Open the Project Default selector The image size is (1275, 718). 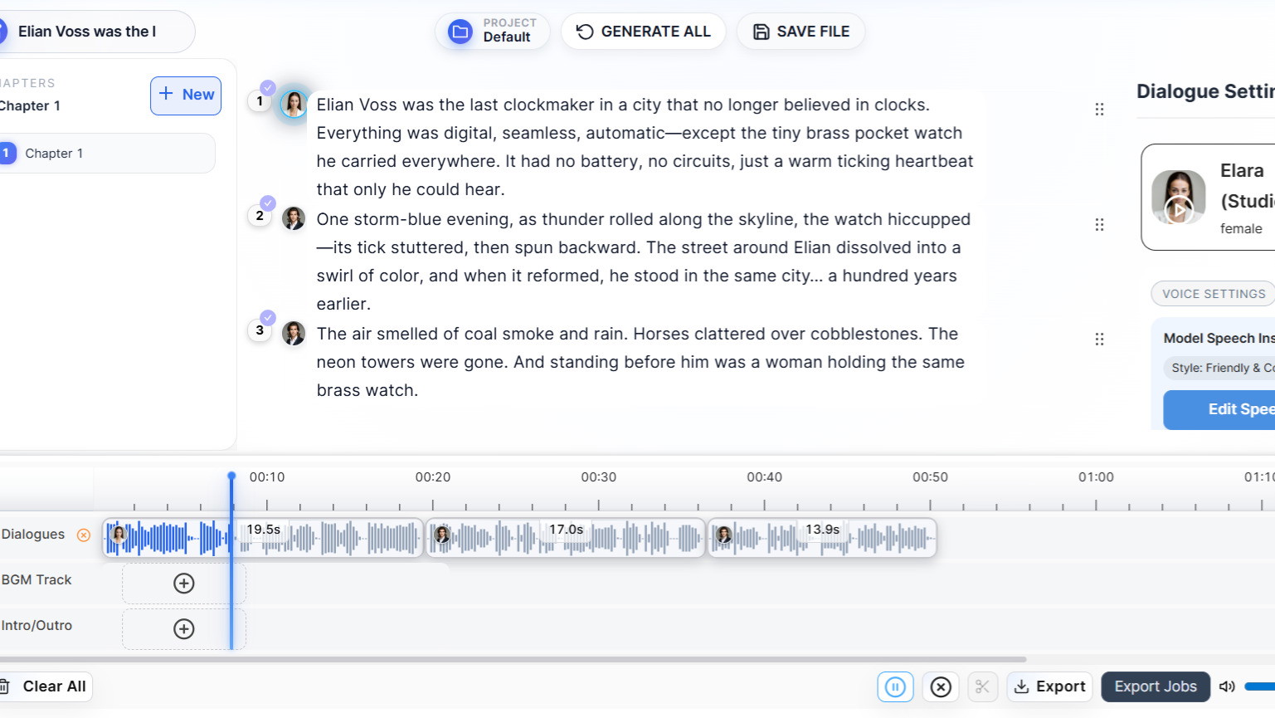pos(493,32)
